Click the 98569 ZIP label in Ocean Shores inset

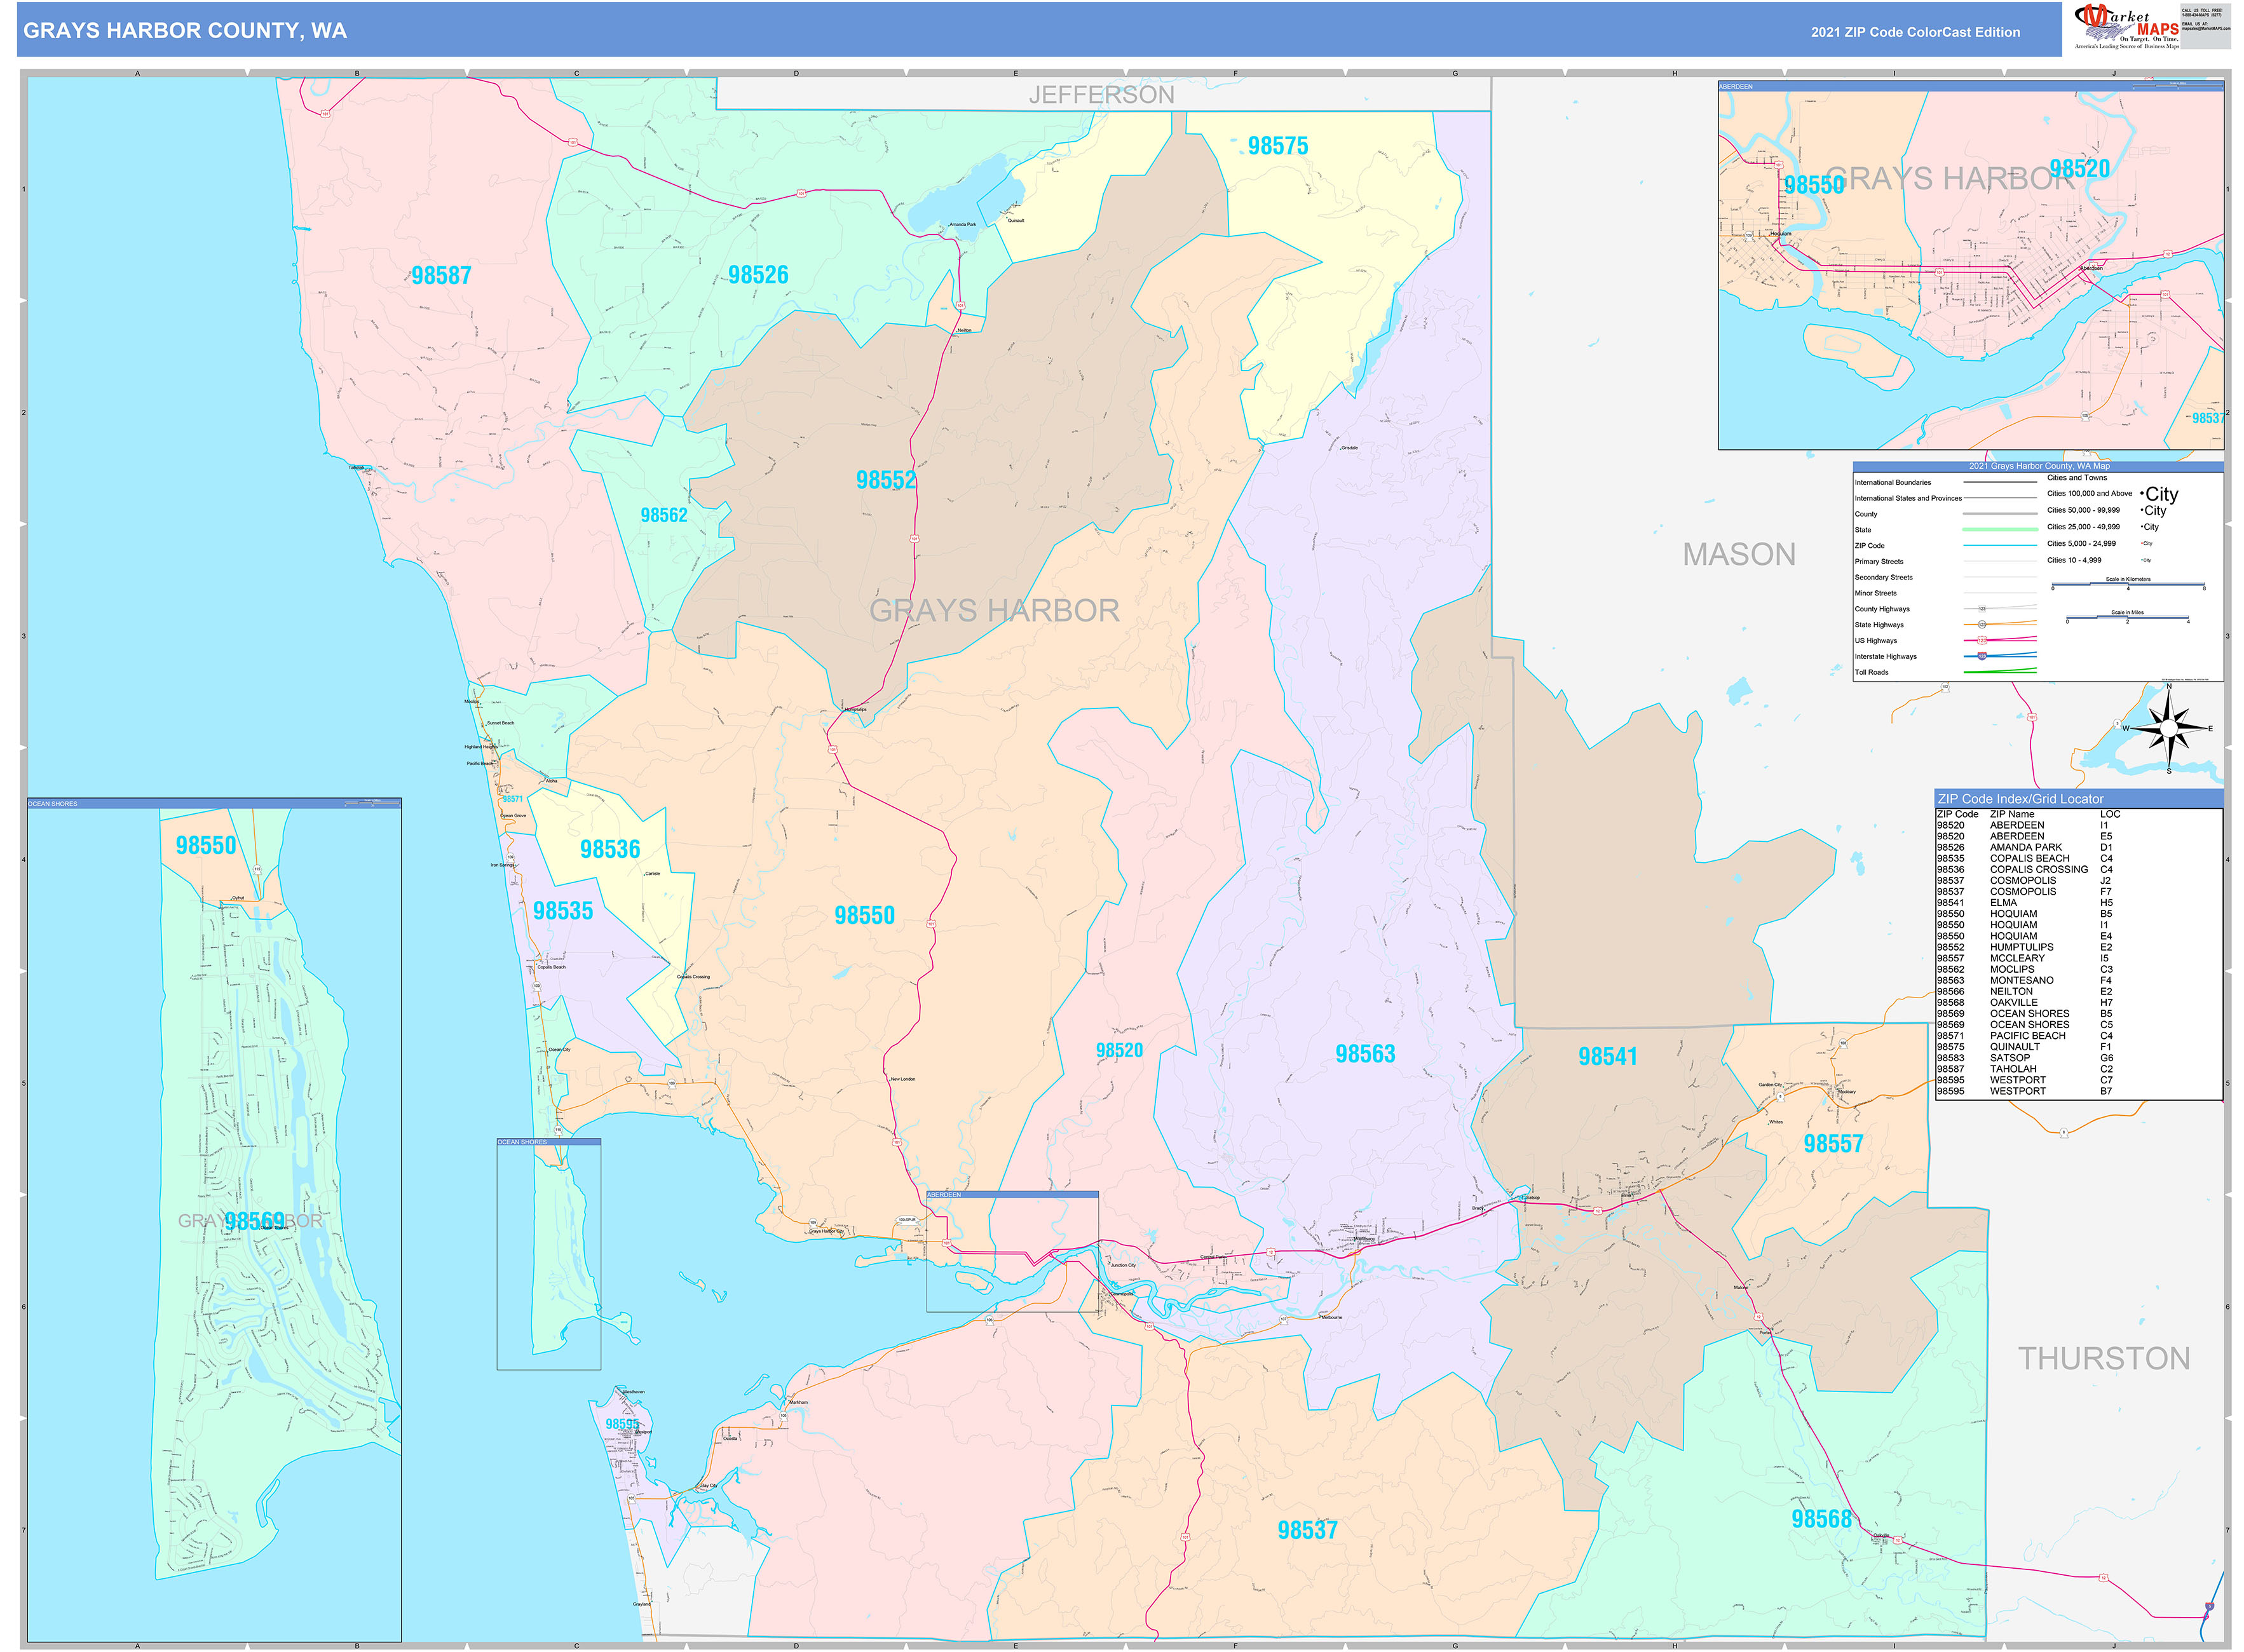click(255, 1221)
